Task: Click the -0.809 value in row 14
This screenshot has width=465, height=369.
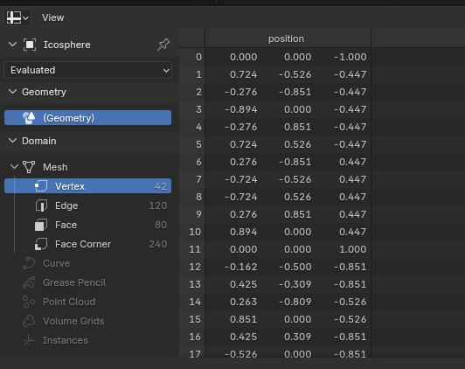Action: (x=295, y=302)
